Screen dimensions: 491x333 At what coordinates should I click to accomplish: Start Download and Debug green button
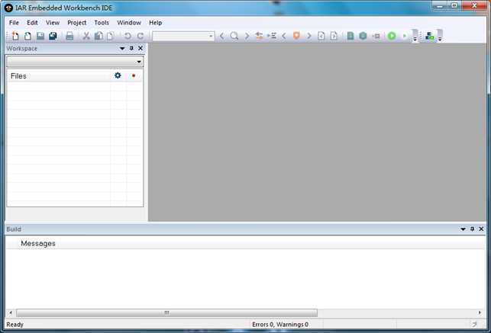click(x=392, y=36)
